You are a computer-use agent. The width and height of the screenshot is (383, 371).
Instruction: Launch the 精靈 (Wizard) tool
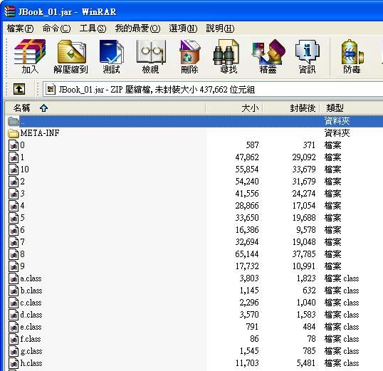click(x=268, y=57)
